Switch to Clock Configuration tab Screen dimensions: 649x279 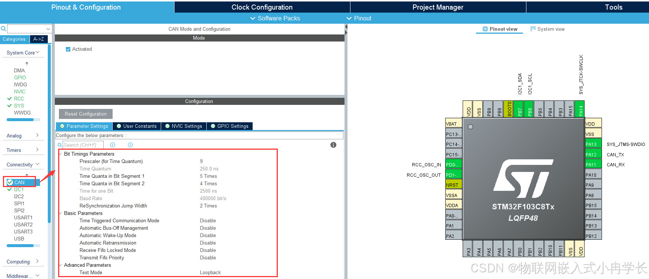click(x=262, y=7)
